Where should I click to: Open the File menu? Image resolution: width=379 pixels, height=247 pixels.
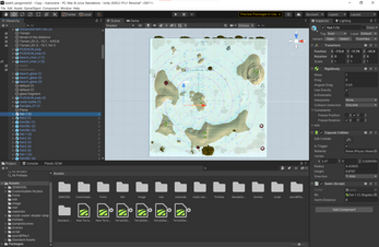3,8
